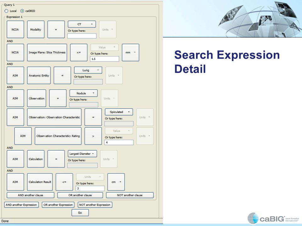Screen dimensions: 302x226
Task: Open the Nodule observation dropdown
Action: click(84, 93)
